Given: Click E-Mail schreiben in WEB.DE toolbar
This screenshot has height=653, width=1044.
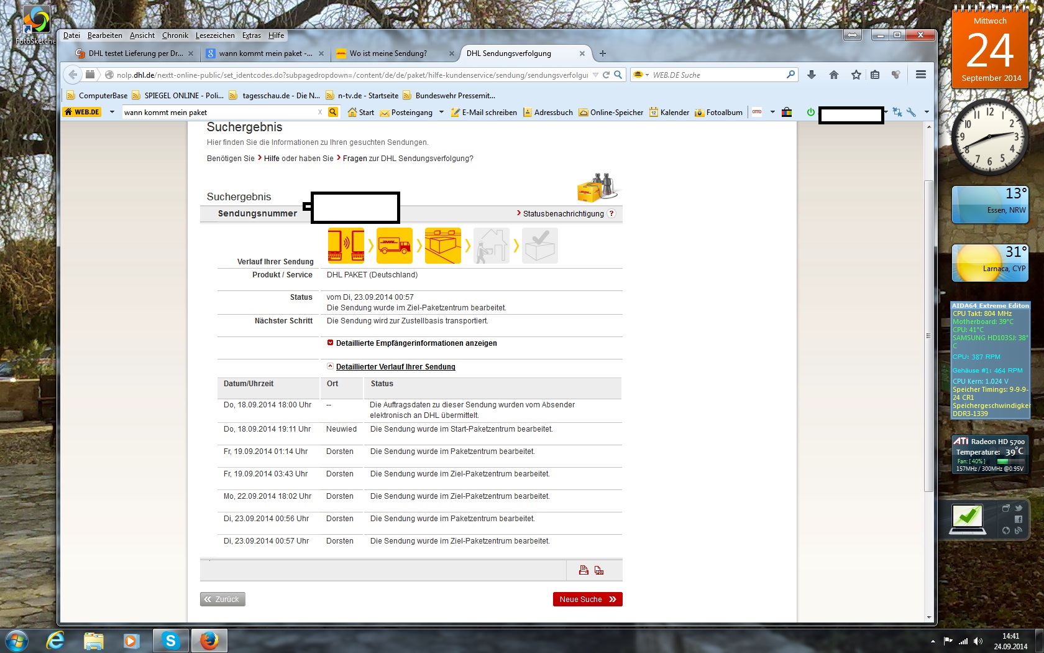Looking at the screenshot, I should 484,113.
